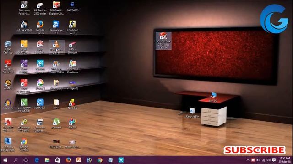Select the Windows Movie Maker shortcut
The height and width of the screenshot is (164, 293).
(x=56, y=67)
